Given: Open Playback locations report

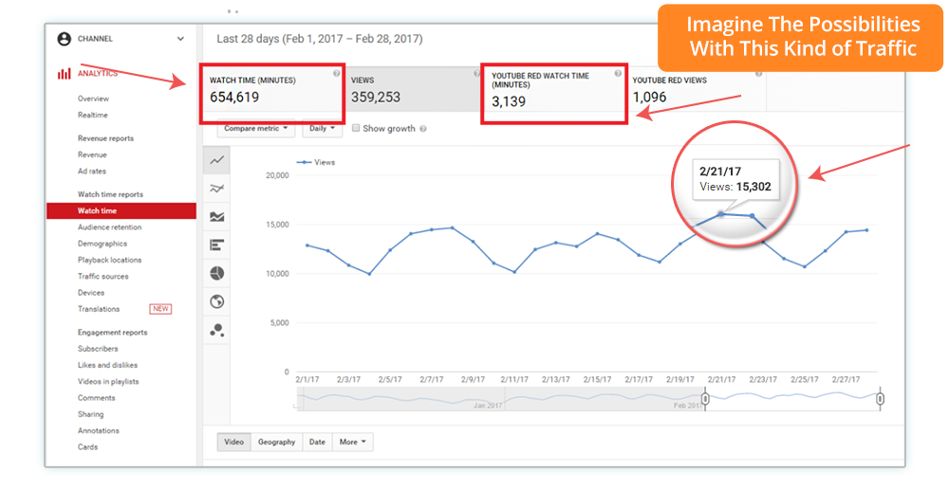Looking at the screenshot, I should click(109, 260).
